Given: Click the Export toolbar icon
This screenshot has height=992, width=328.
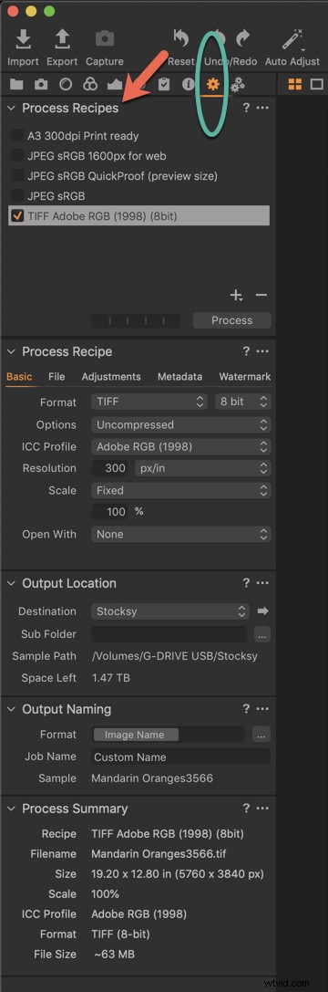Looking at the screenshot, I should 62,40.
